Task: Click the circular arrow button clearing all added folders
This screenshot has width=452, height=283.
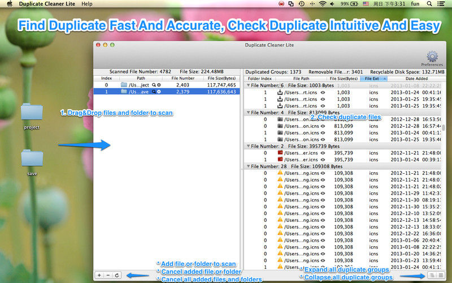Action: (117, 275)
